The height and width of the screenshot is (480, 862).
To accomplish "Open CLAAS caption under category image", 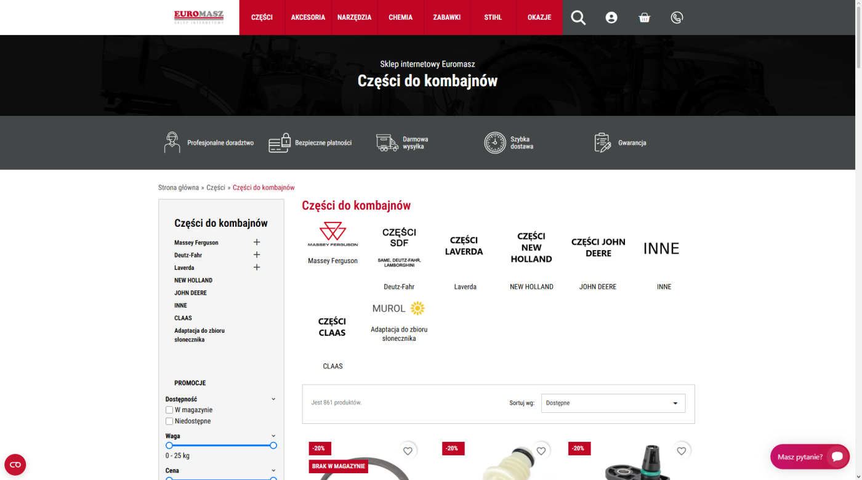I will coord(332,366).
